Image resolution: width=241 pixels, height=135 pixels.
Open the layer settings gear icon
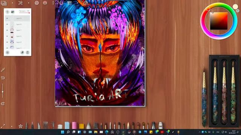pyautogui.click(x=8, y=52)
